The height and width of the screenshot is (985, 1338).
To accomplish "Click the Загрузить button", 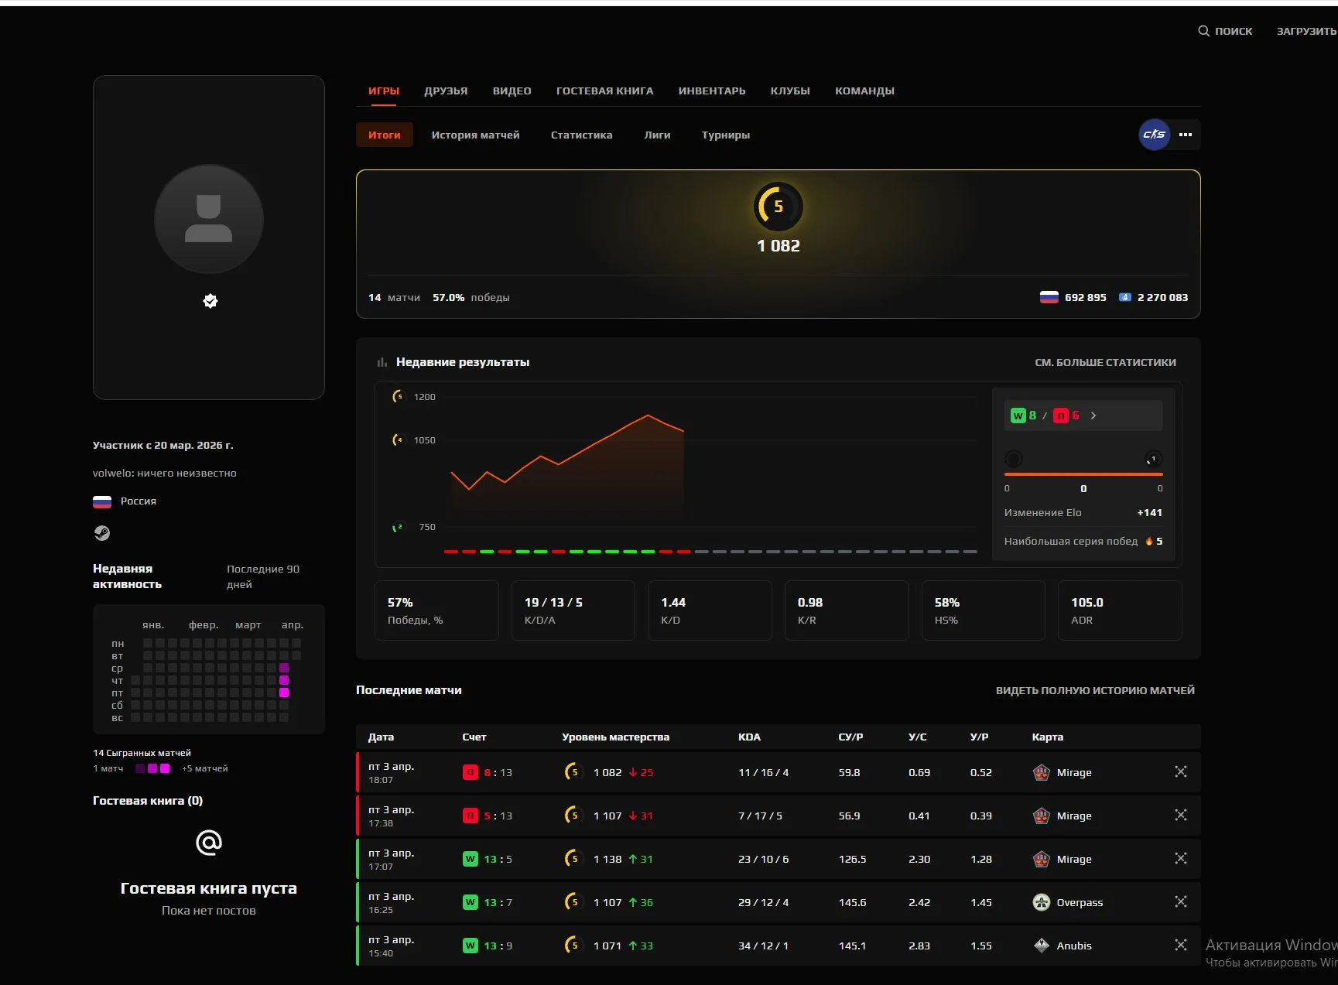I will [x=1305, y=31].
